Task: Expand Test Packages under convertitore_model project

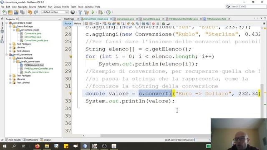Action: [10, 44]
